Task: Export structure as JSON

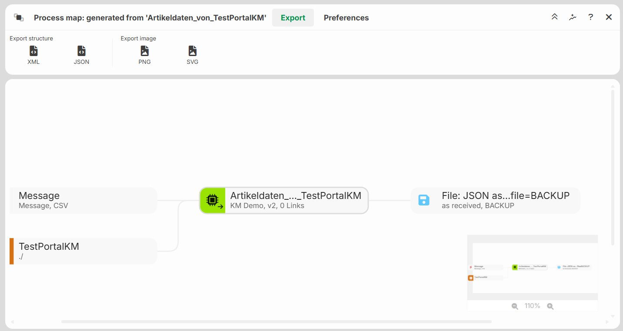Action: point(81,56)
